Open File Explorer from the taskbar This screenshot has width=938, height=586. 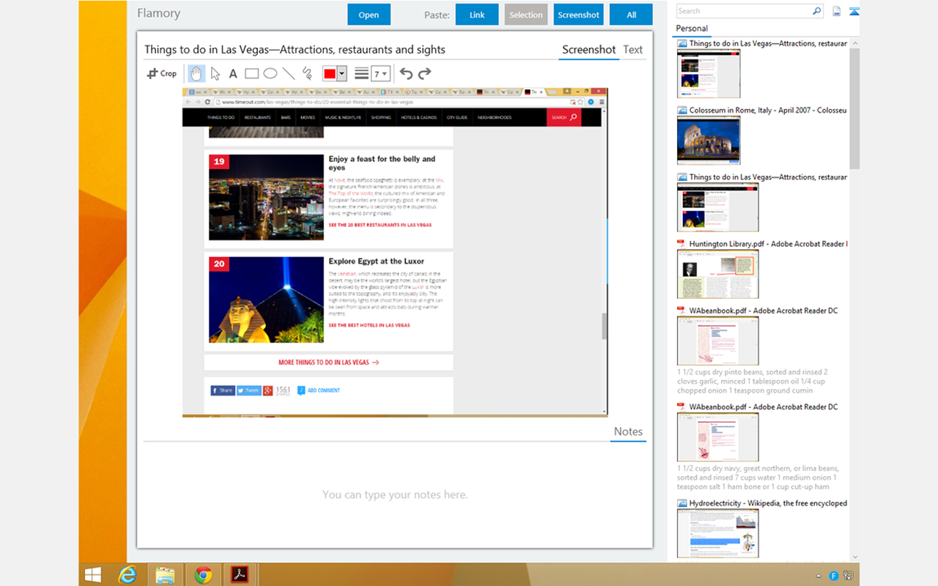coord(165,575)
